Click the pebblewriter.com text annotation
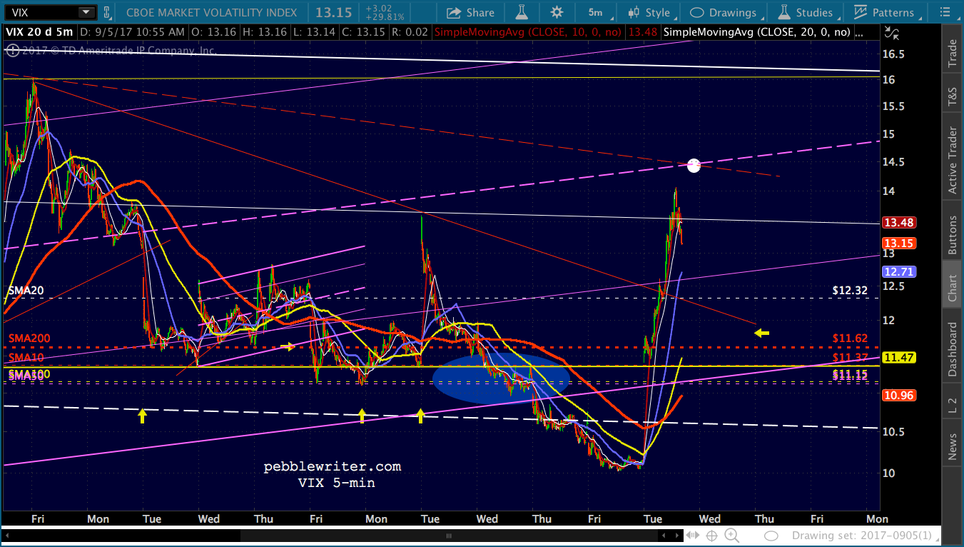 tap(333, 467)
